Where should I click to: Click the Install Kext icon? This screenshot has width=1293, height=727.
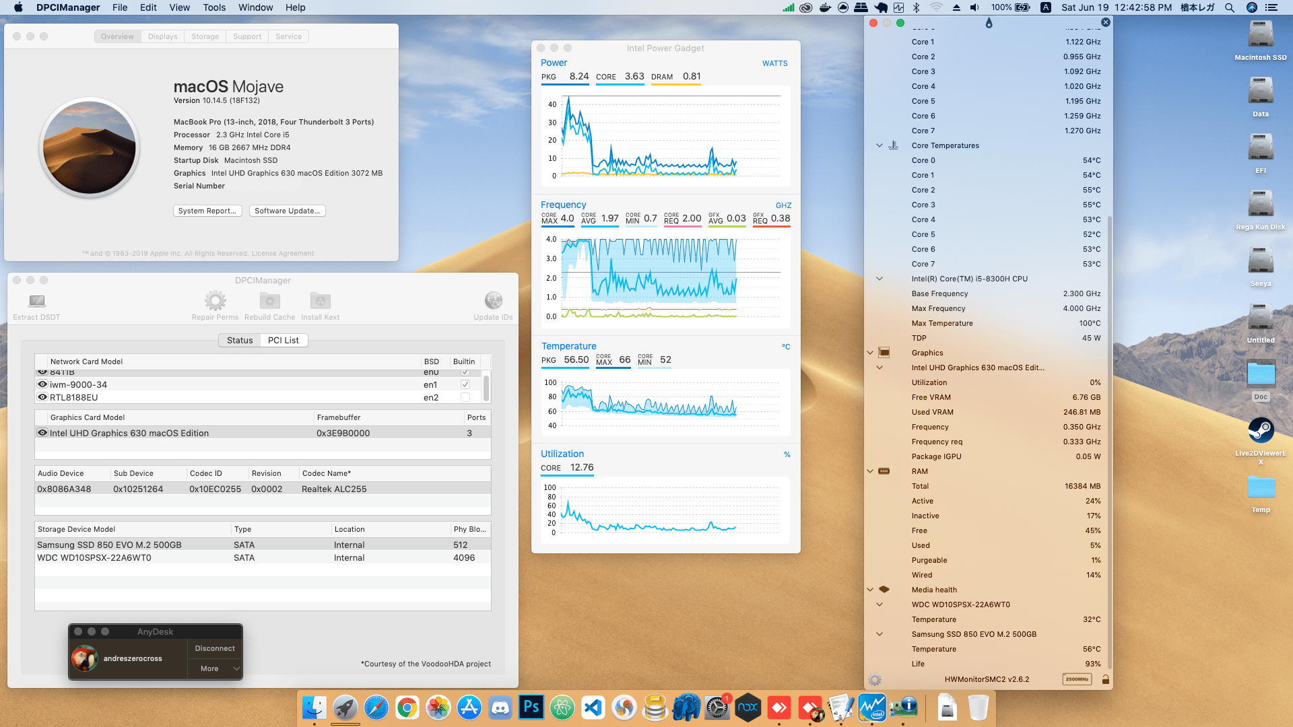click(321, 300)
